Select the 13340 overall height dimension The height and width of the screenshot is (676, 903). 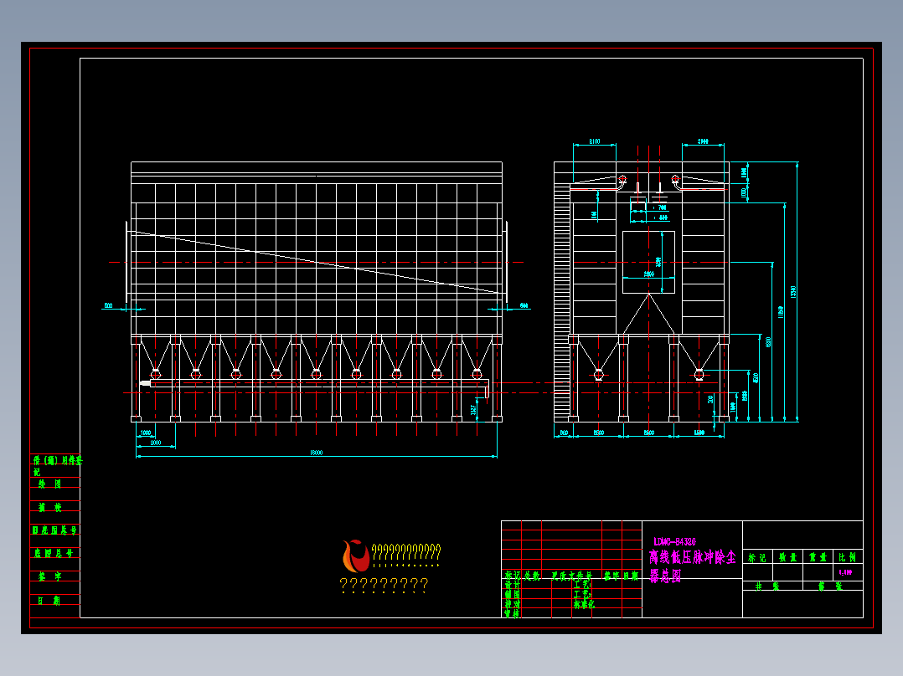point(793,292)
